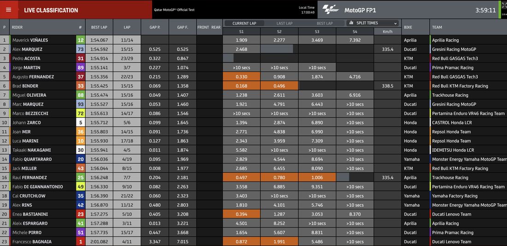Select rider Johann ZARCO
Viewport: 507px width, 246px height.
click(27, 123)
